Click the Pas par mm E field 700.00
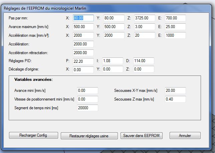Screen dimensions: 215x153 [175, 18]
